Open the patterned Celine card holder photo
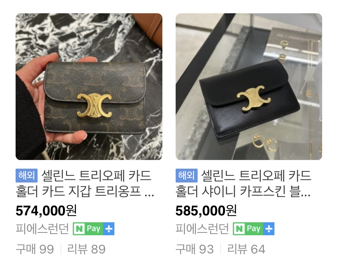Viewport: 338px width, 273px height. [x=89, y=86]
